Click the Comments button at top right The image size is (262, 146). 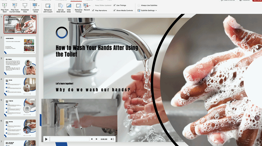click(x=227, y=1)
